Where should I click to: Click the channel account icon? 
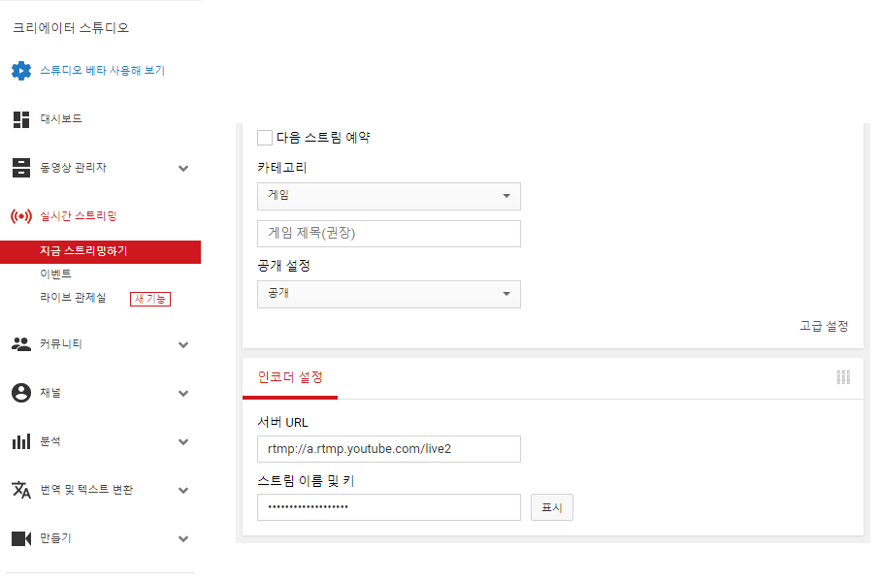[x=21, y=393]
